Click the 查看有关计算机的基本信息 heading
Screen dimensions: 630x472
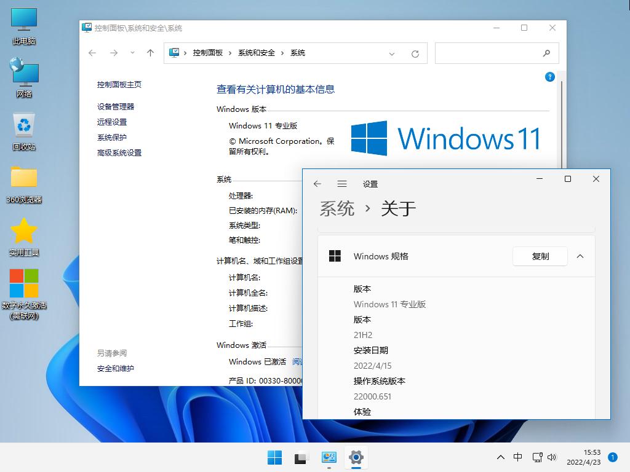coord(276,89)
